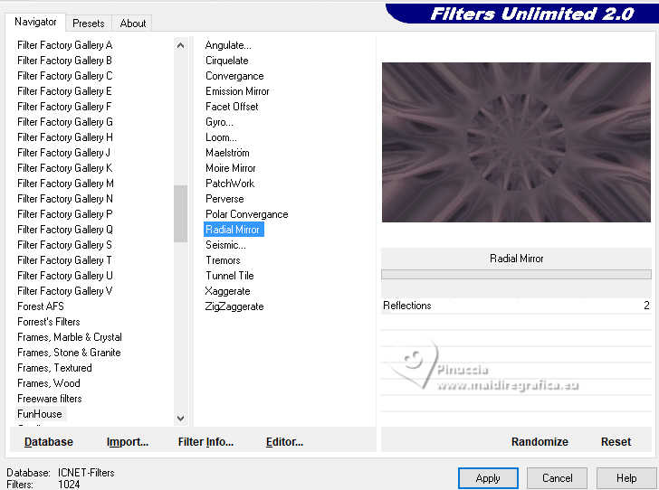659x490 pixels.
Task: Choose the Gyro... filter
Action: point(219,122)
